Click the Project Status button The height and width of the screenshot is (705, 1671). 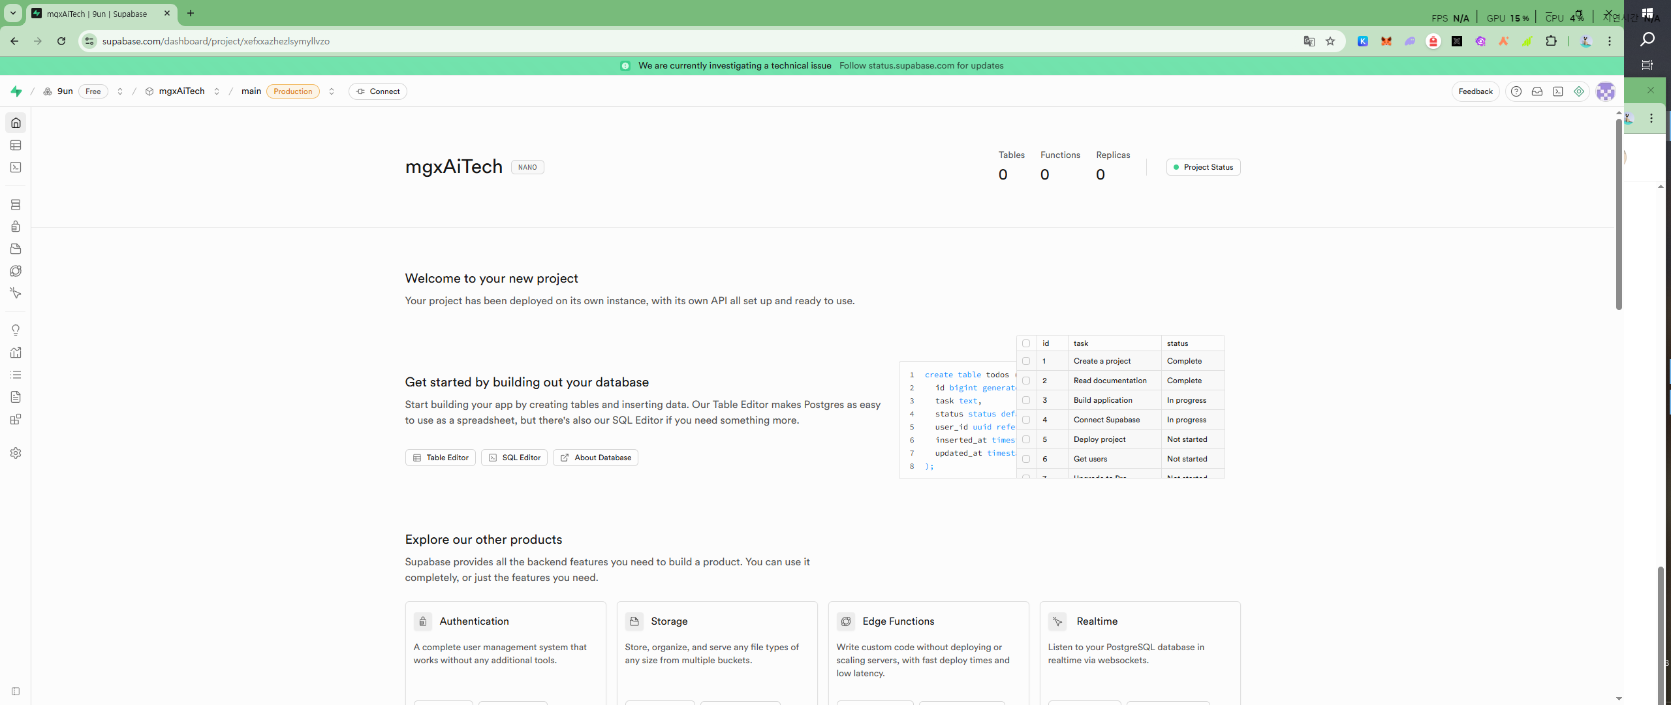pos(1204,167)
